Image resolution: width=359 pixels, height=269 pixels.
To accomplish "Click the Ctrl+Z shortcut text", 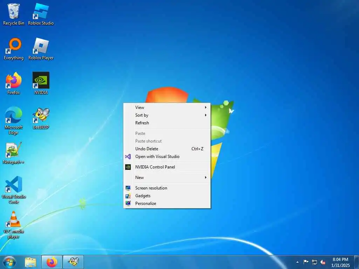I will point(197,149).
